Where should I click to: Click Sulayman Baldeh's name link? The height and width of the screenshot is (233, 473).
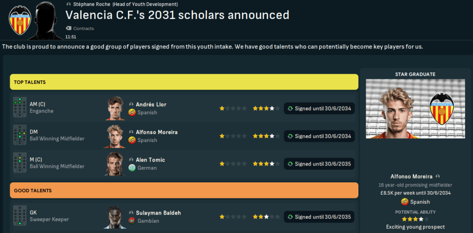(x=158, y=213)
